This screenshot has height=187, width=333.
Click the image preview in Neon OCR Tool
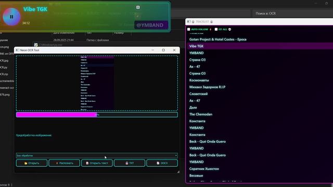97,83
